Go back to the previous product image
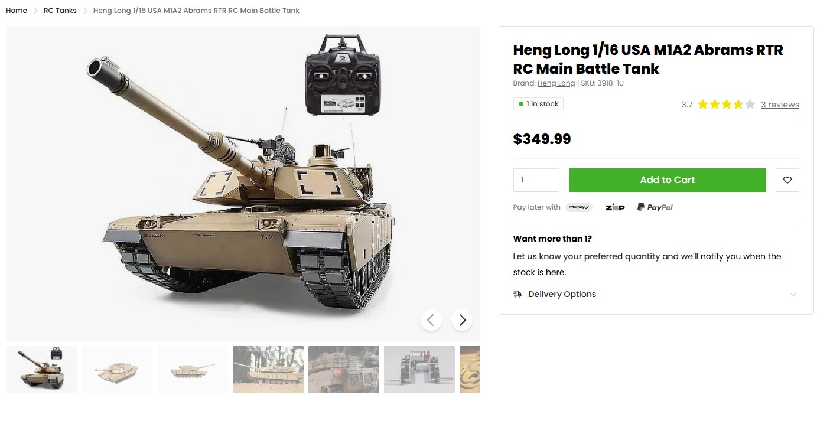 point(431,319)
